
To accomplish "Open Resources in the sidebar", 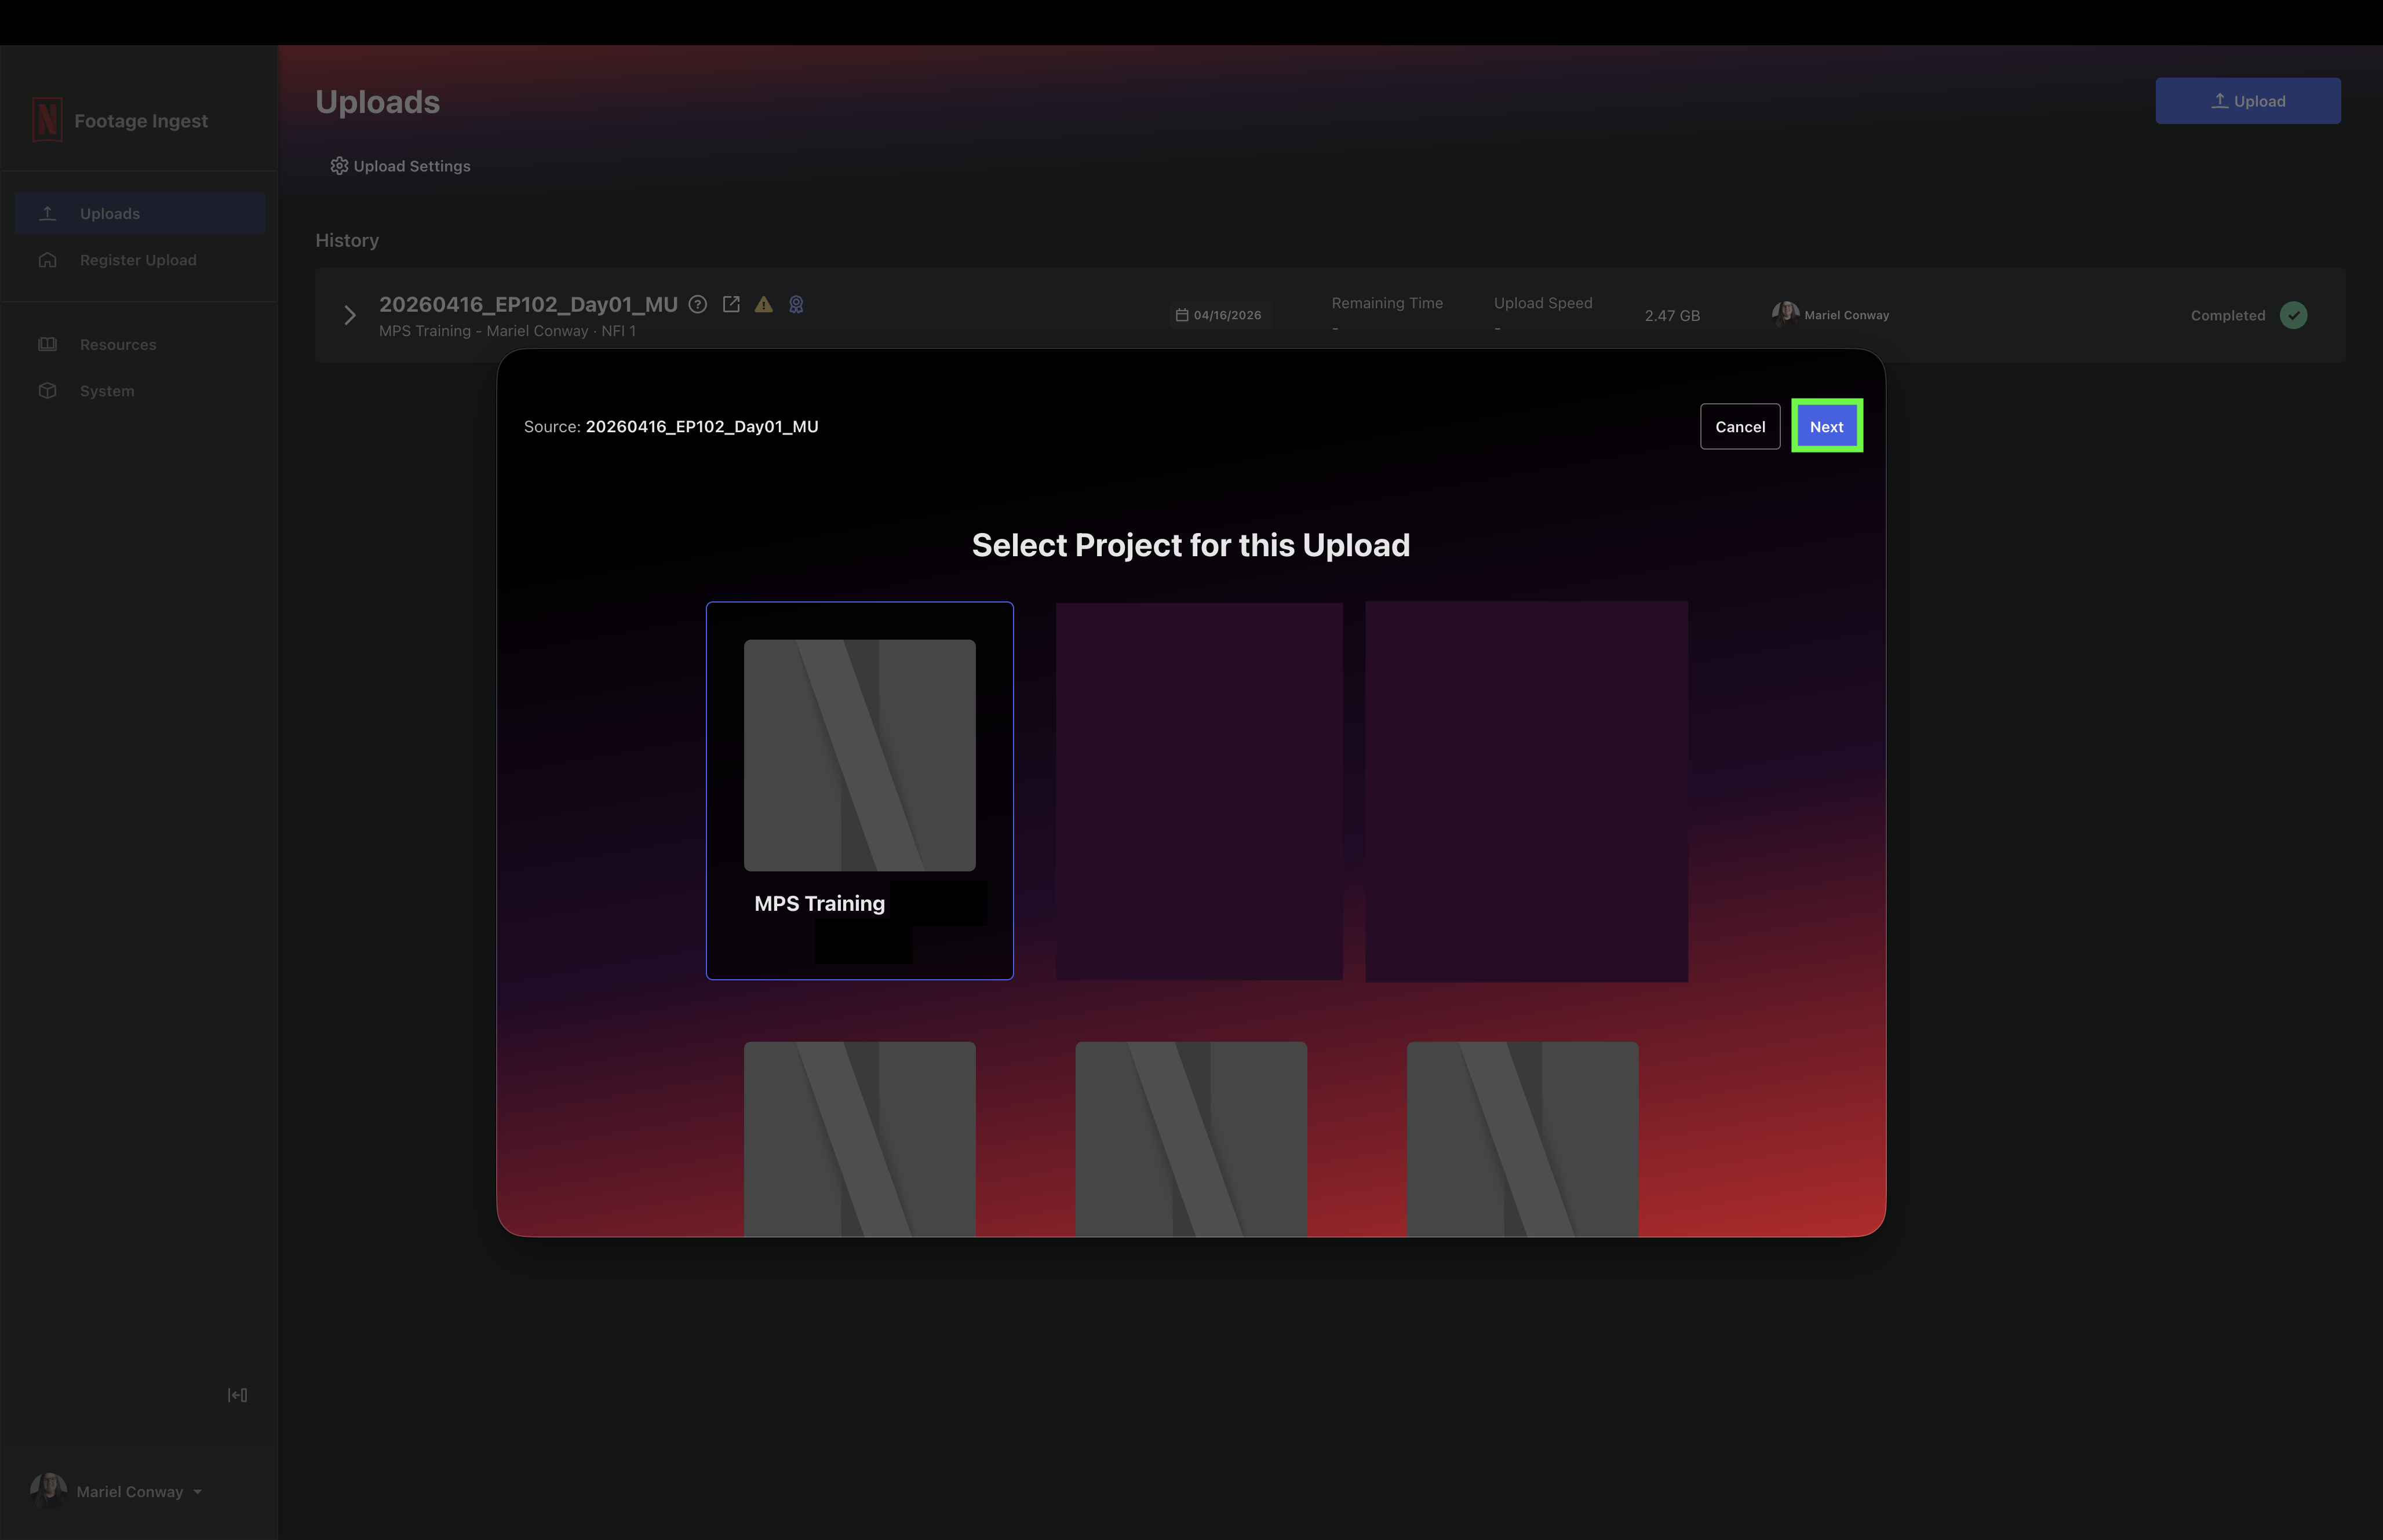I will [x=140, y=344].
